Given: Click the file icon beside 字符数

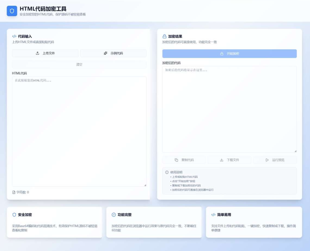Looking at the screenshot, I should pyautogui.click(x=14, y=192).
